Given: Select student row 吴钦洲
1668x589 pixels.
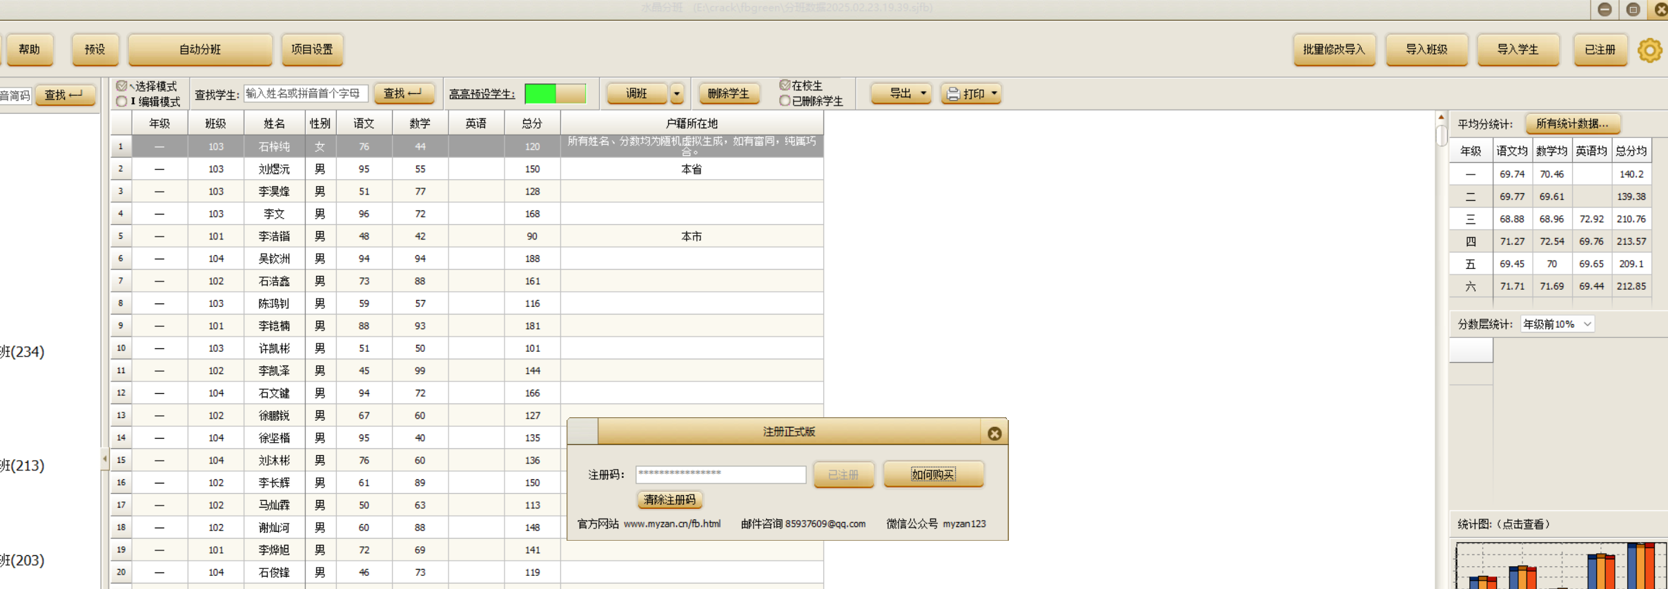Looking at the screenshot, I should tap(467, 259).
